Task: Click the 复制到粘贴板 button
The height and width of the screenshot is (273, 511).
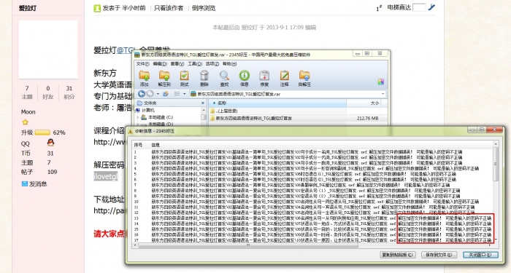Action: click(x=398, y=255)
